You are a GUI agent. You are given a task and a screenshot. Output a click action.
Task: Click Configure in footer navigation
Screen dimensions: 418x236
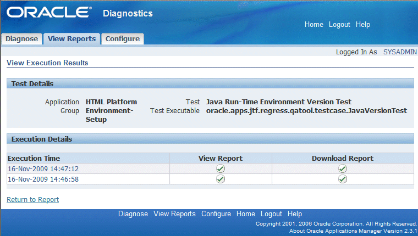click(216, 214)
